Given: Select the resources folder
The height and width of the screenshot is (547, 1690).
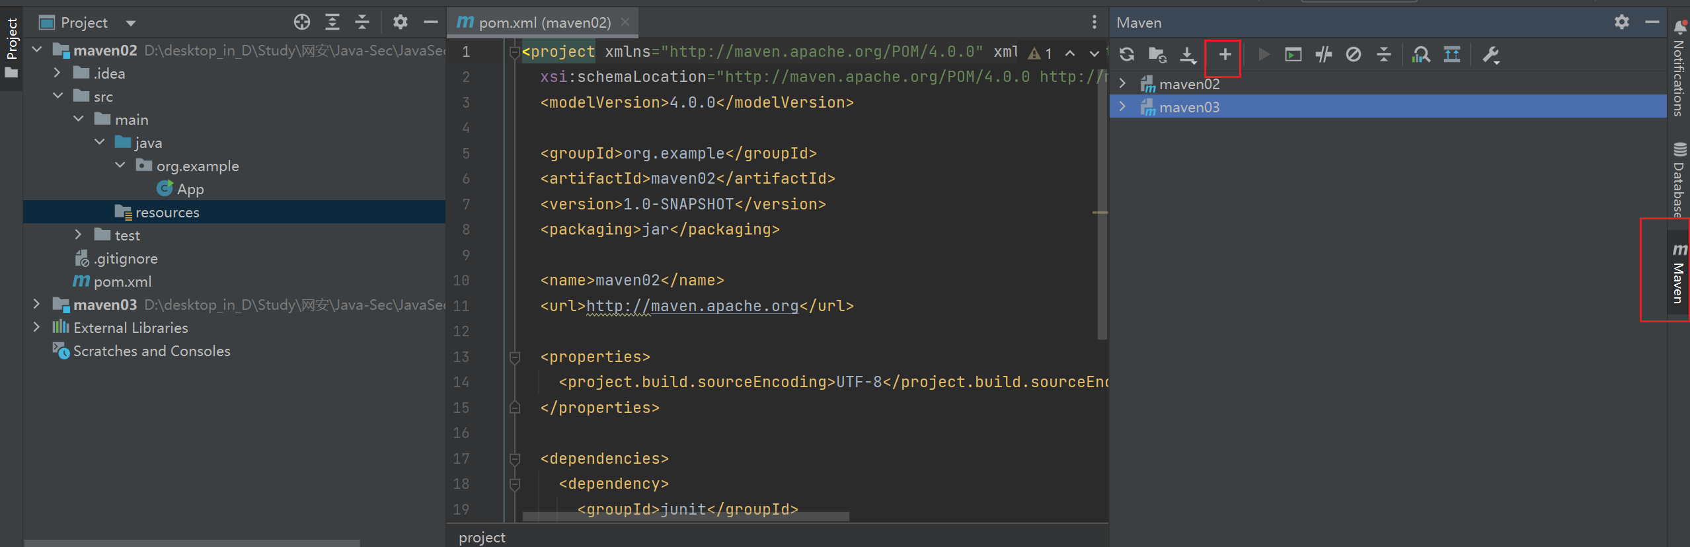Looking at the screenshot, I should tap(234, 212).
